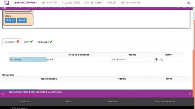The width and height of the screenshot is (195, 109).
Task: Open FAQs footer link
Action: pos(69,101)
